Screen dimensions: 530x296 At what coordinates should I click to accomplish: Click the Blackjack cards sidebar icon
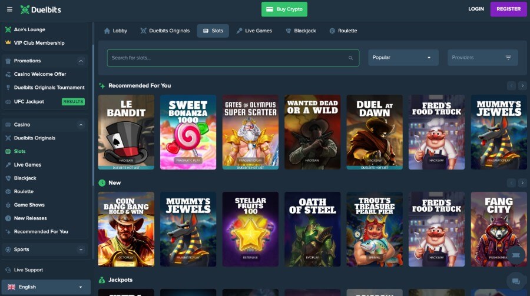click(8, 178)
